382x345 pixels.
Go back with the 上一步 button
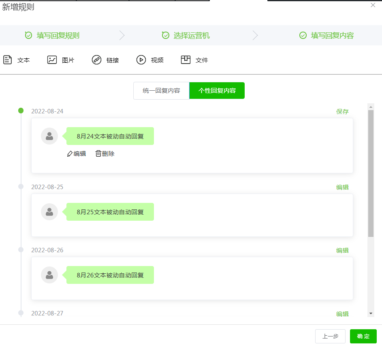click(x=330, y=336)
